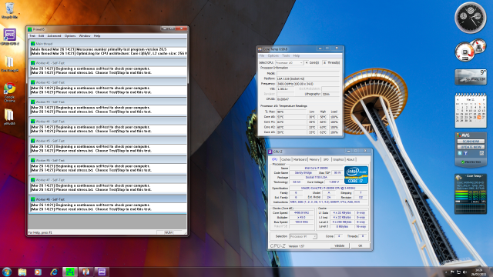Image resolution: width=493 pixels, height=277 pixels.
Task: Open the Help menu in Core Temp
Action: click(296, 55)
